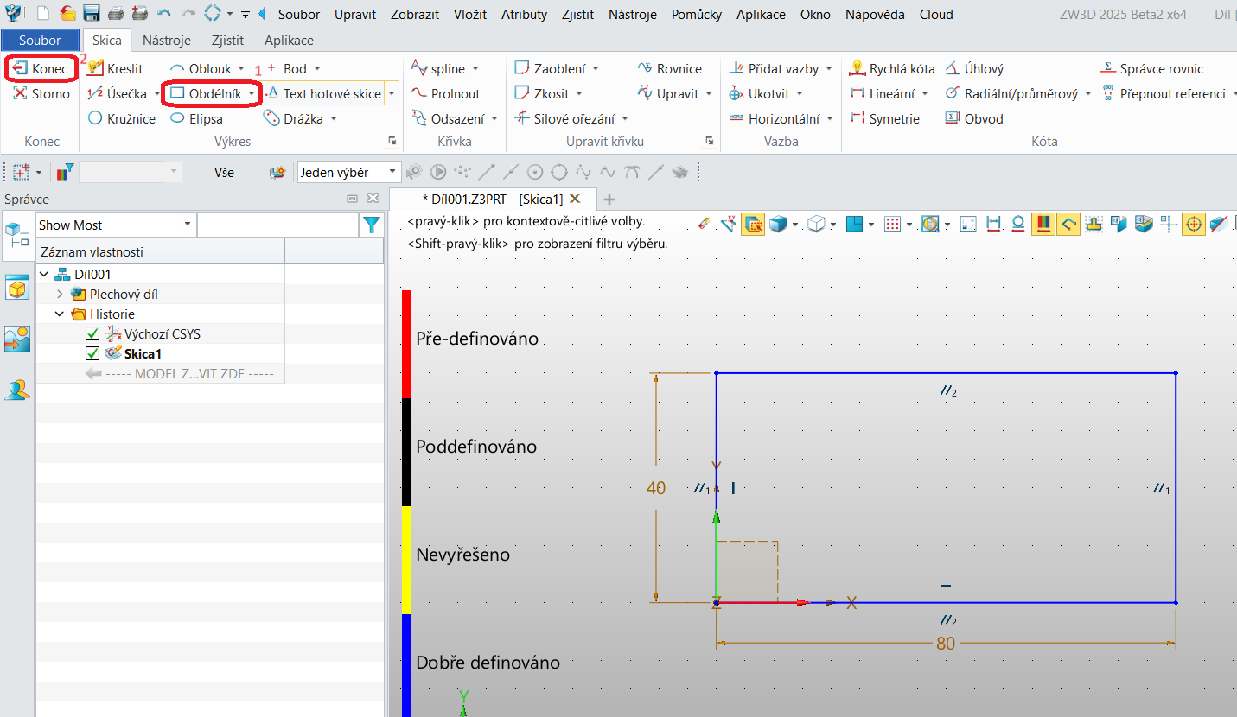Image resolution: width=1237 pixels, height=717 pixels.
Task: Click the Konec exit sketch button
Action: [x=41, y=68]
